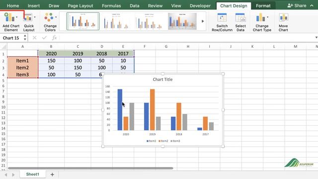Select column G header

click(166, 47)
